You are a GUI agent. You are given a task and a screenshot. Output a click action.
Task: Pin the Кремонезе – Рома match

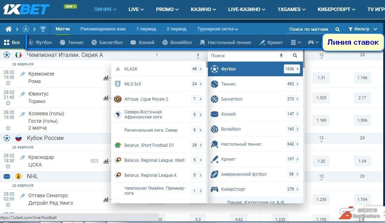click(x=23, y=74)
